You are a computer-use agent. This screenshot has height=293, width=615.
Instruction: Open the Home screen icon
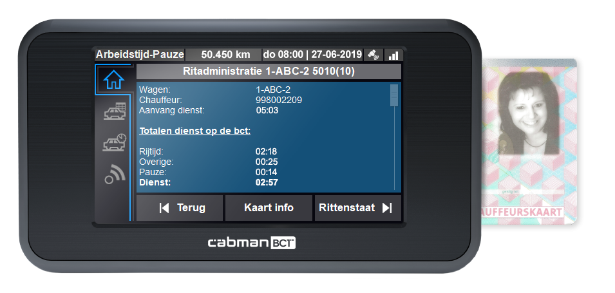[113, 79]
